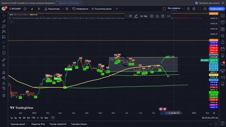The width and height of the screenshot is (226, 127).
Task: Open the economic calendar panel
Action: (222, 49)
